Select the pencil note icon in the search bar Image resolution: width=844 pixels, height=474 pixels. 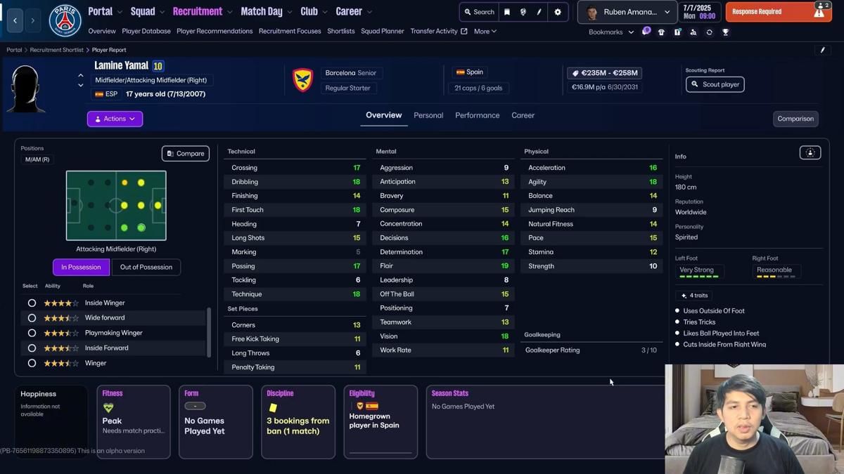tap(537, 12)
